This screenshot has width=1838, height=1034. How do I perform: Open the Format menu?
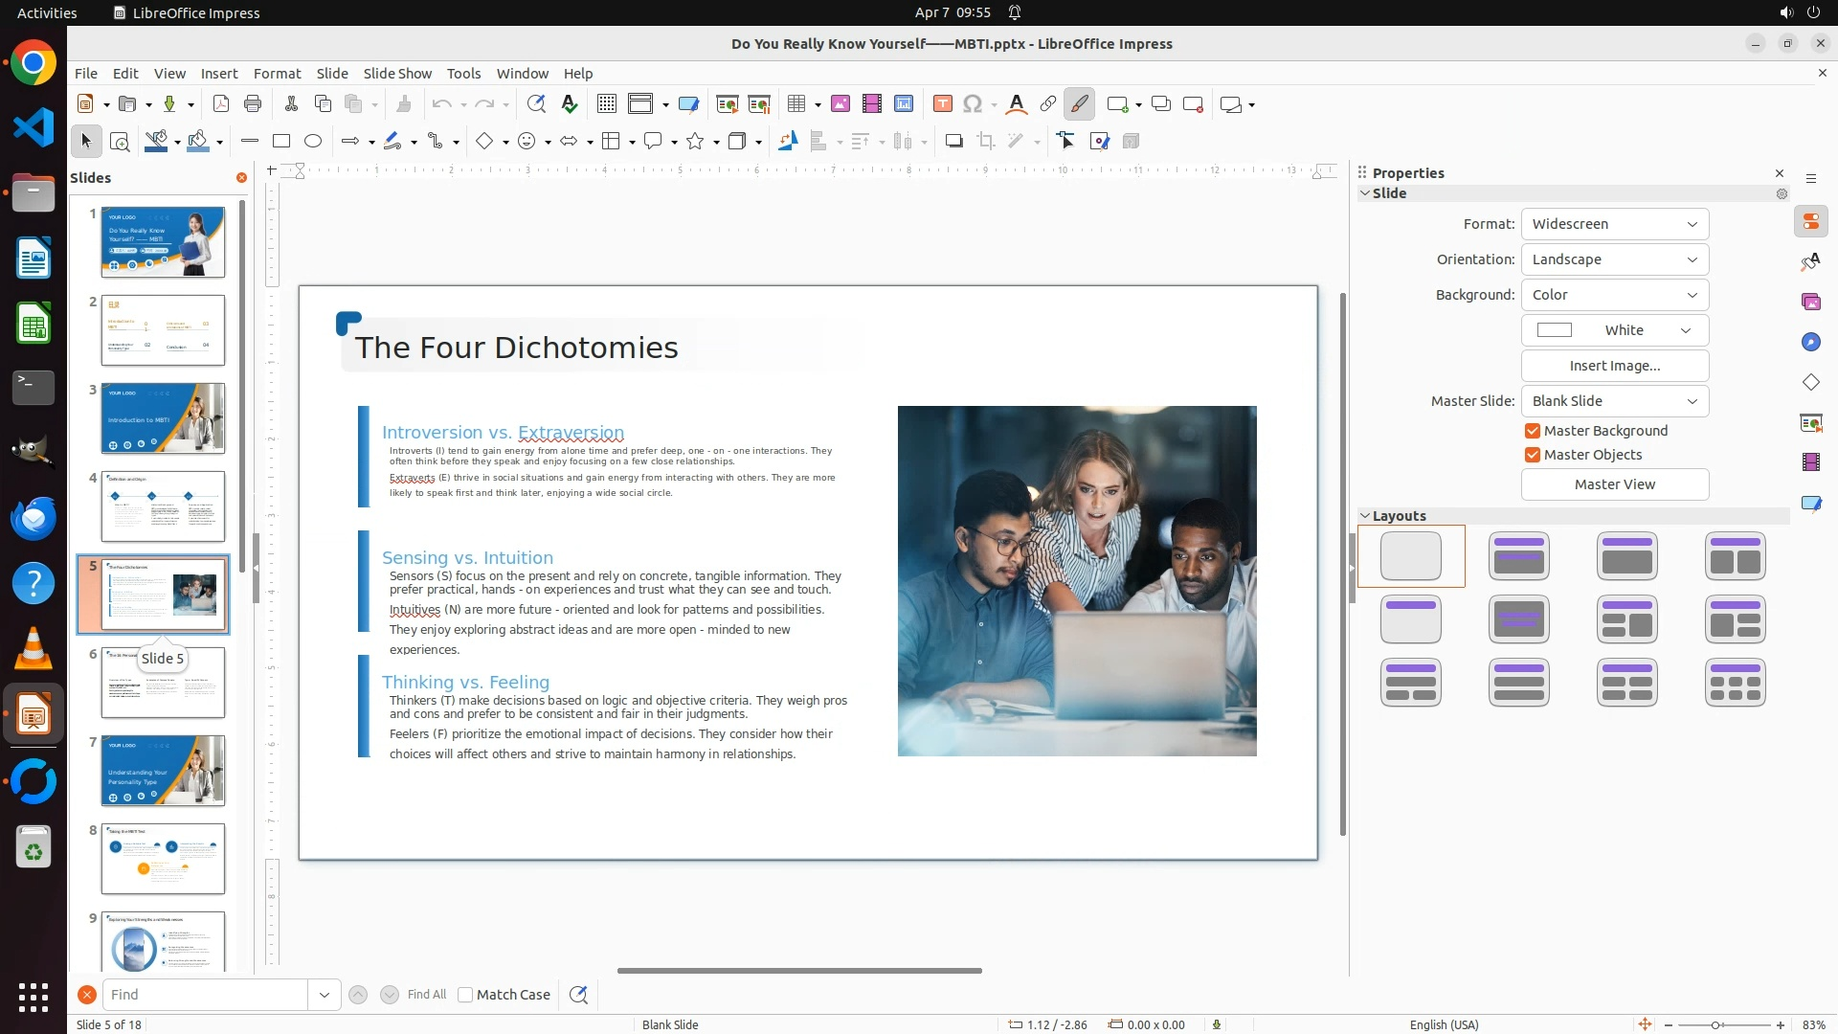[x=277, y=74]
